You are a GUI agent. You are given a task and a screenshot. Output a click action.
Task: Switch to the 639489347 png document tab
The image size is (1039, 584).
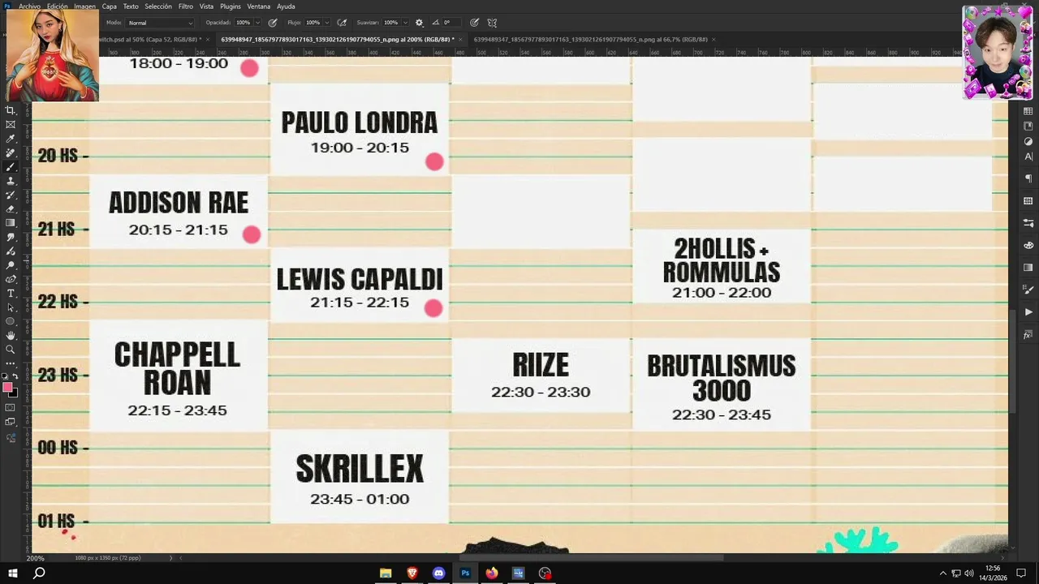[x=589, y=39]
